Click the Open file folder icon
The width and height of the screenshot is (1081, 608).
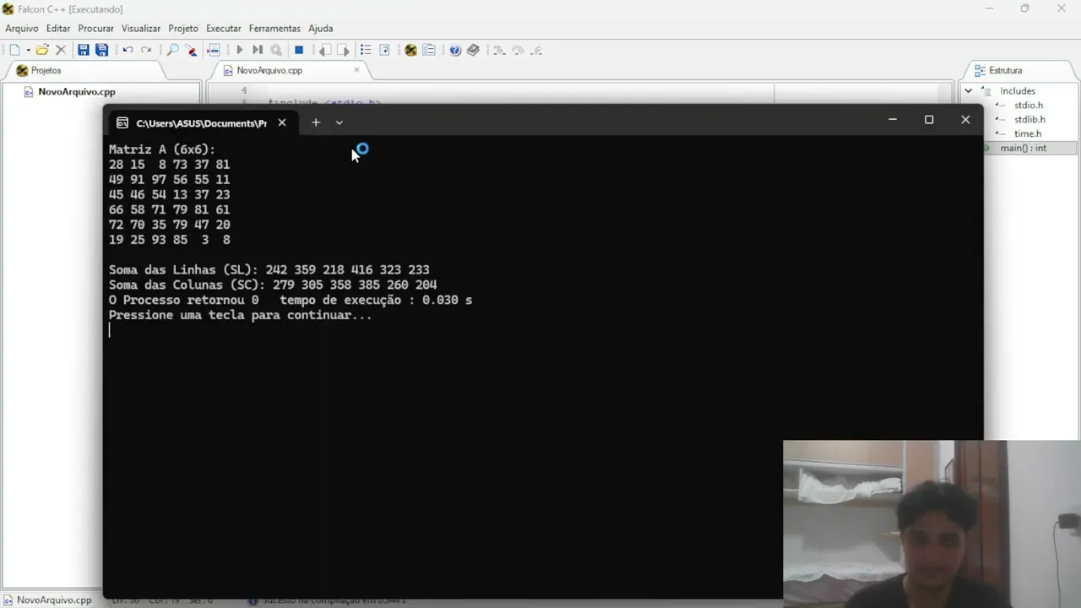pyautogui.click(x=42, y=50)
